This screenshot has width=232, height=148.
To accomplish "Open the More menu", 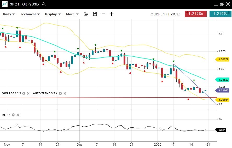I will click(x=72, y=14).
